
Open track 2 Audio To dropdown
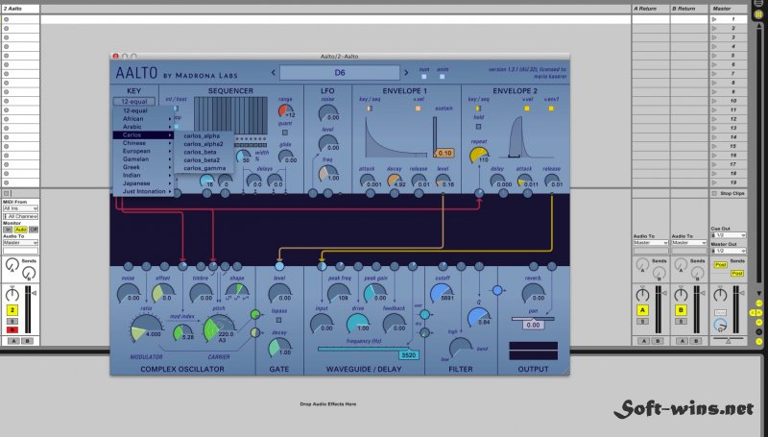tap(20, 242)
